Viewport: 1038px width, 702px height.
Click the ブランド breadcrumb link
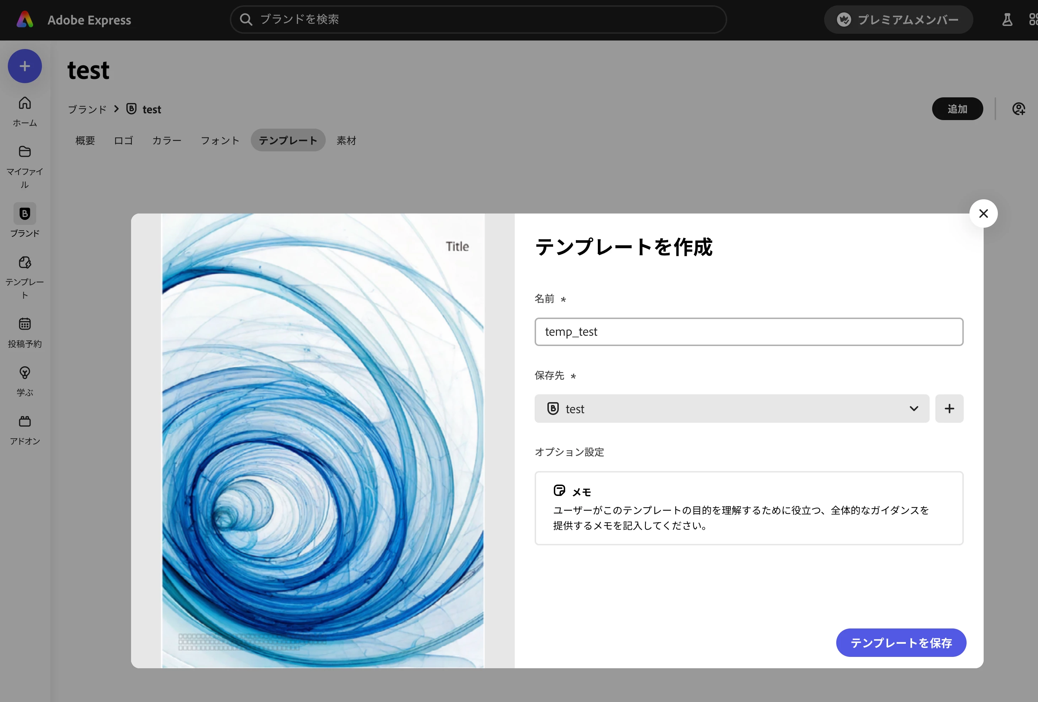[x=87, y=109]
